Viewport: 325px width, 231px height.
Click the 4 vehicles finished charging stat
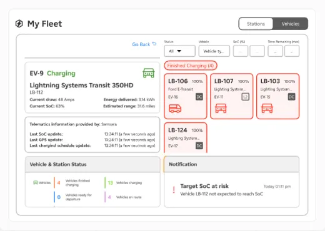click(x=72, y=183)
